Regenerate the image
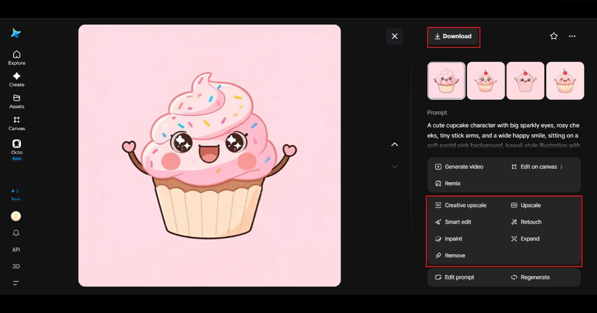The height and width of the screenshot is (313, 597). (x=530, y=277)
